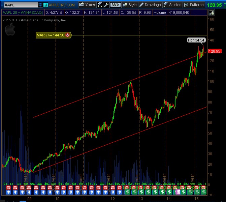Click the hand pointer tool icon
Screen dimensions: 226x202
pos(212,12)
